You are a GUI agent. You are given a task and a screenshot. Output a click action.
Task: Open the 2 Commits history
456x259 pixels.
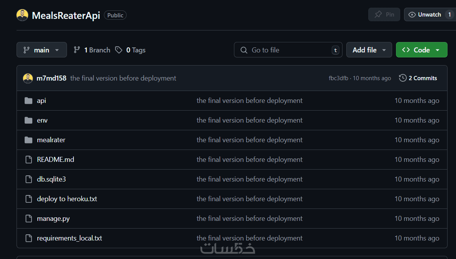[x=422, y=78]
